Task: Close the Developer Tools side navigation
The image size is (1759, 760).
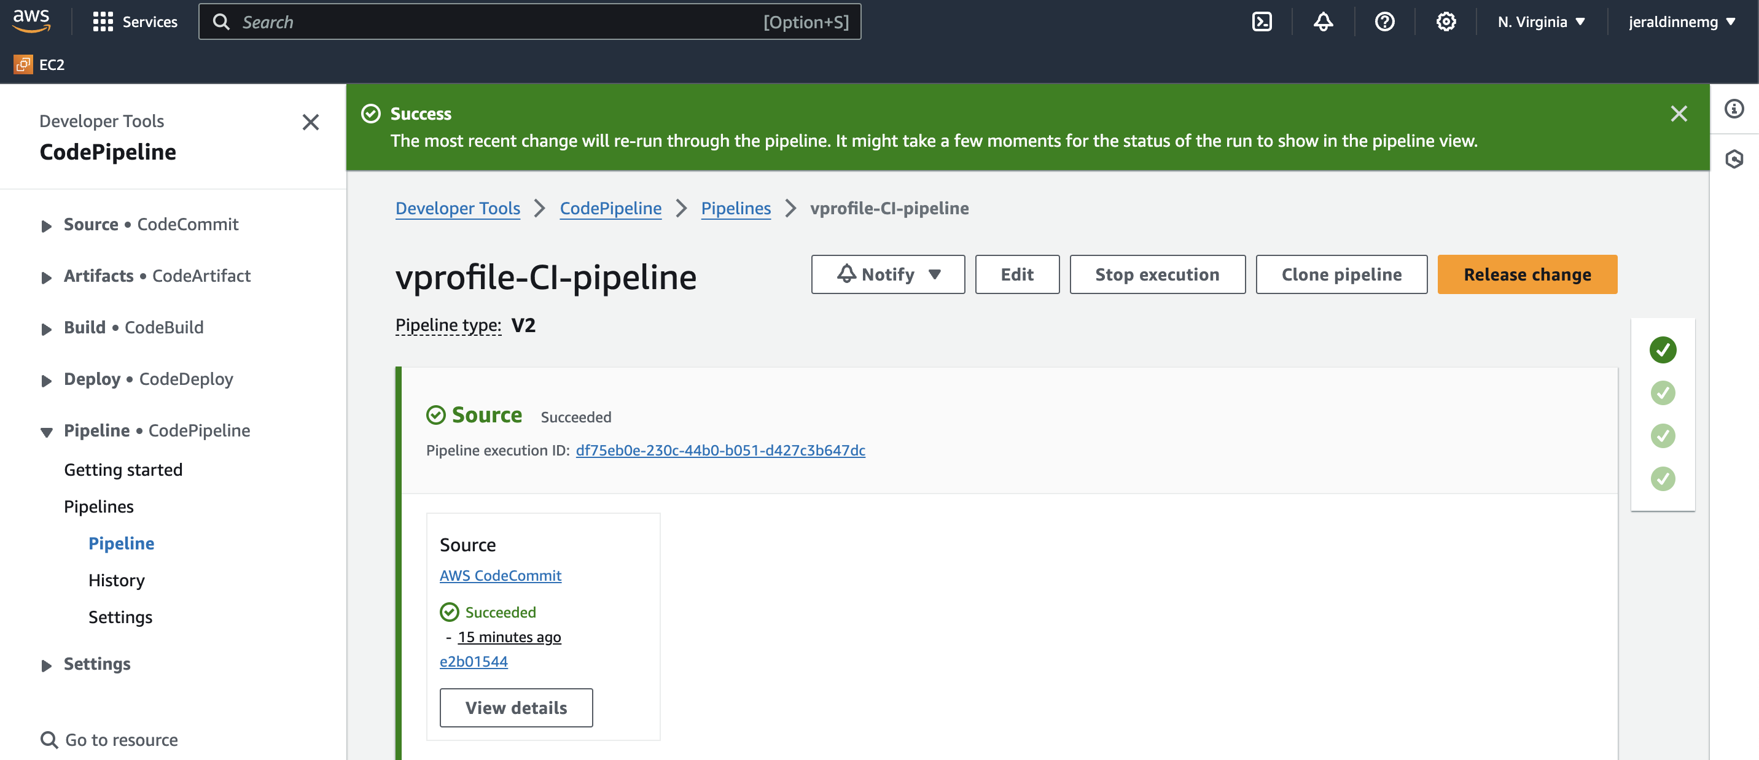Action: pyautogui.click(x=311, y=122)
